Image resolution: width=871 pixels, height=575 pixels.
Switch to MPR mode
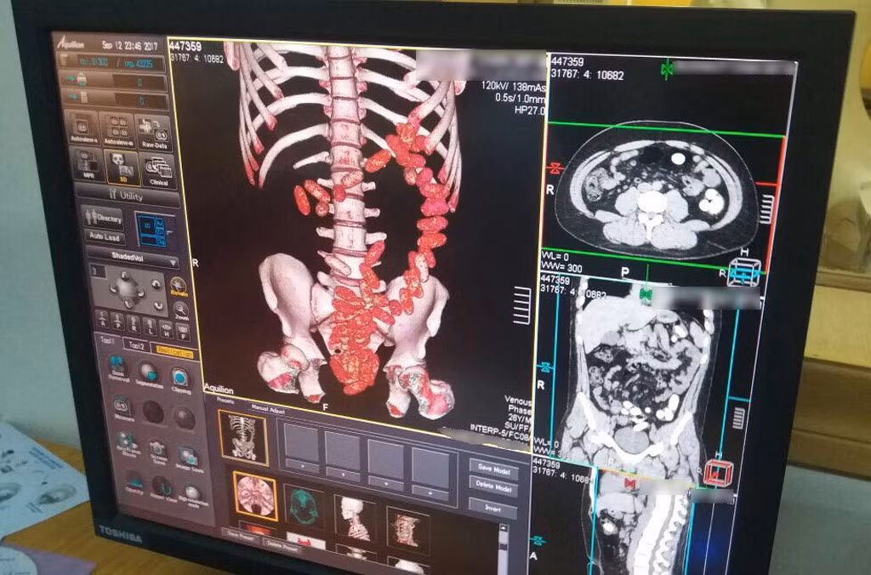[88, 166]
